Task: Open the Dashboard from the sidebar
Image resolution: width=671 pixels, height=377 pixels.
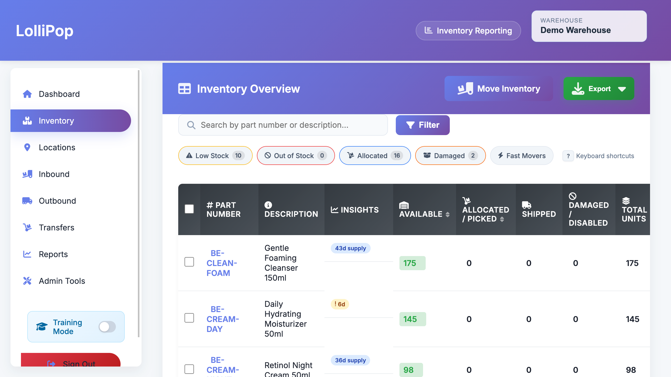Action: coord(59,94)
